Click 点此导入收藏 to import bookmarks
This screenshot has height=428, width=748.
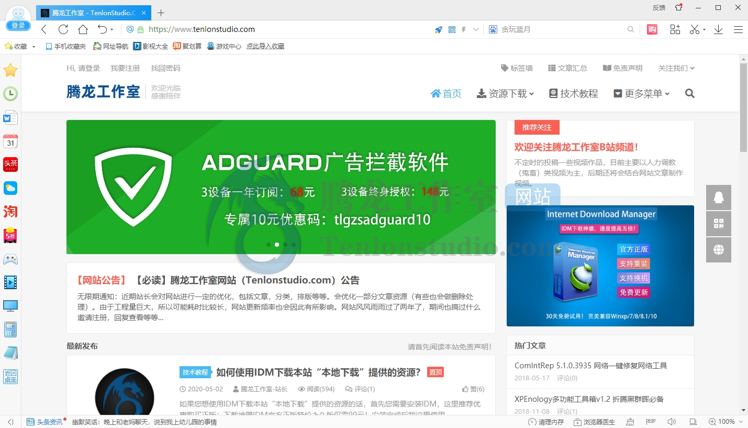pos(265,46)
